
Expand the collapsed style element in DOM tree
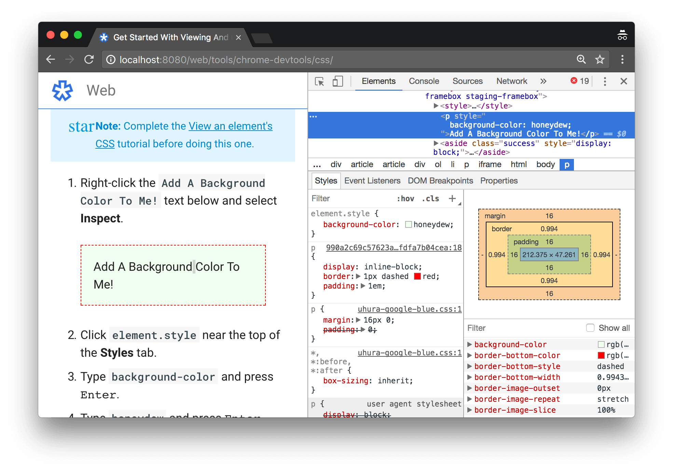436,106
